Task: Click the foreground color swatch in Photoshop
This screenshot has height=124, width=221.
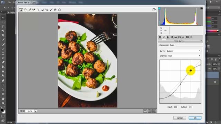Action: coord(2,110)
